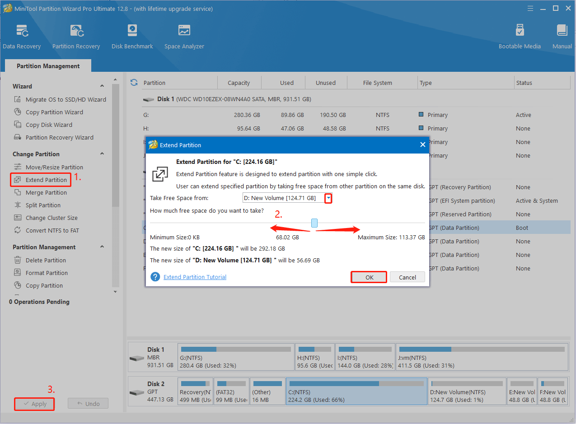This screenshot has height=424, width=576.
Task: Select J:vm(NTFS) block in Disk 1 map
Action: point(482,357)
